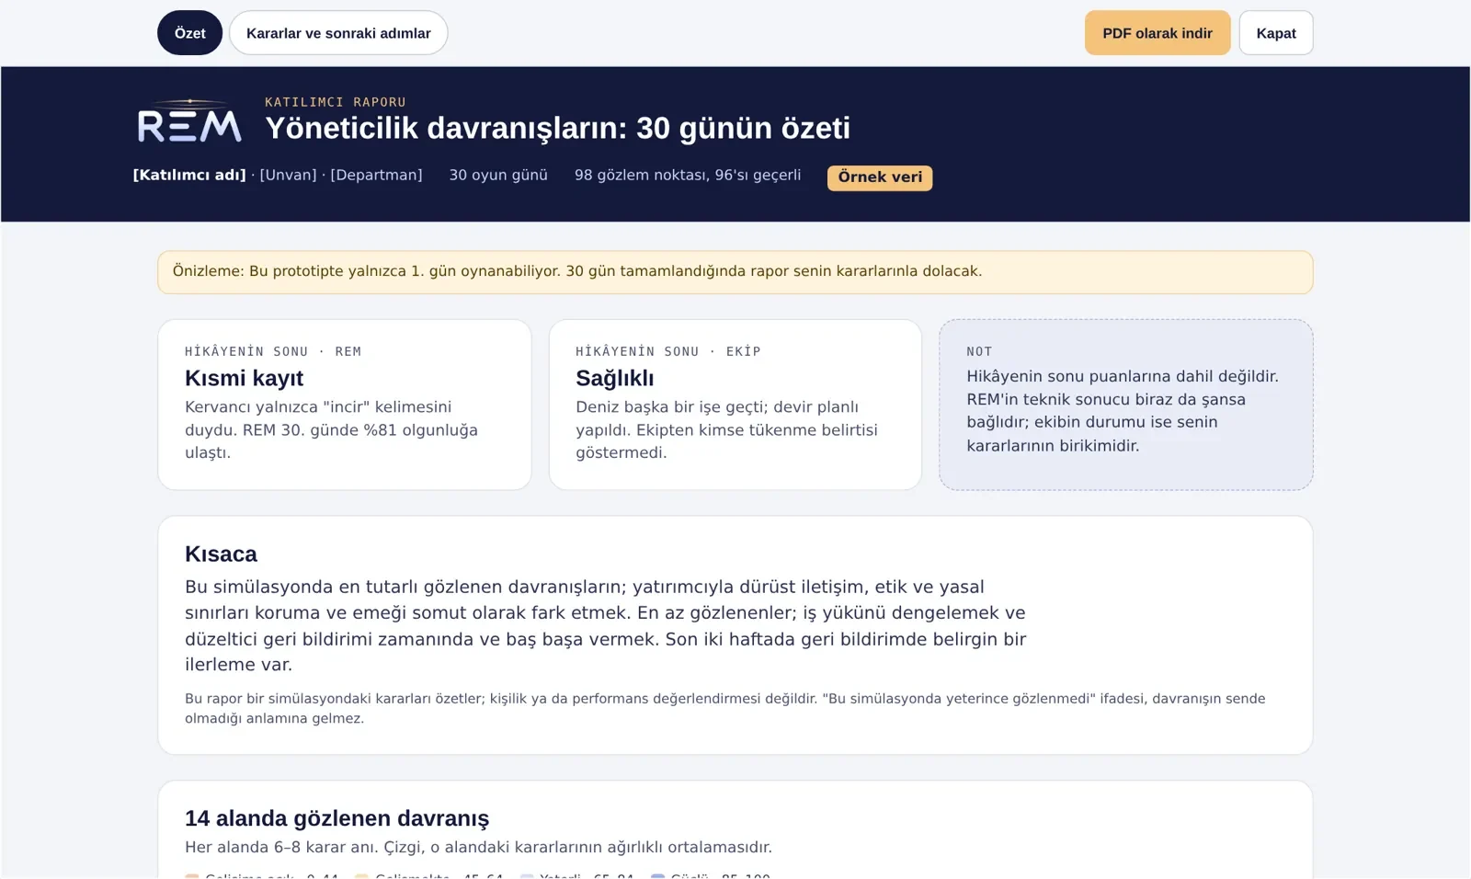Click the Kapat button
This screenshot has width=1471, height=879.
[1276, 33]
